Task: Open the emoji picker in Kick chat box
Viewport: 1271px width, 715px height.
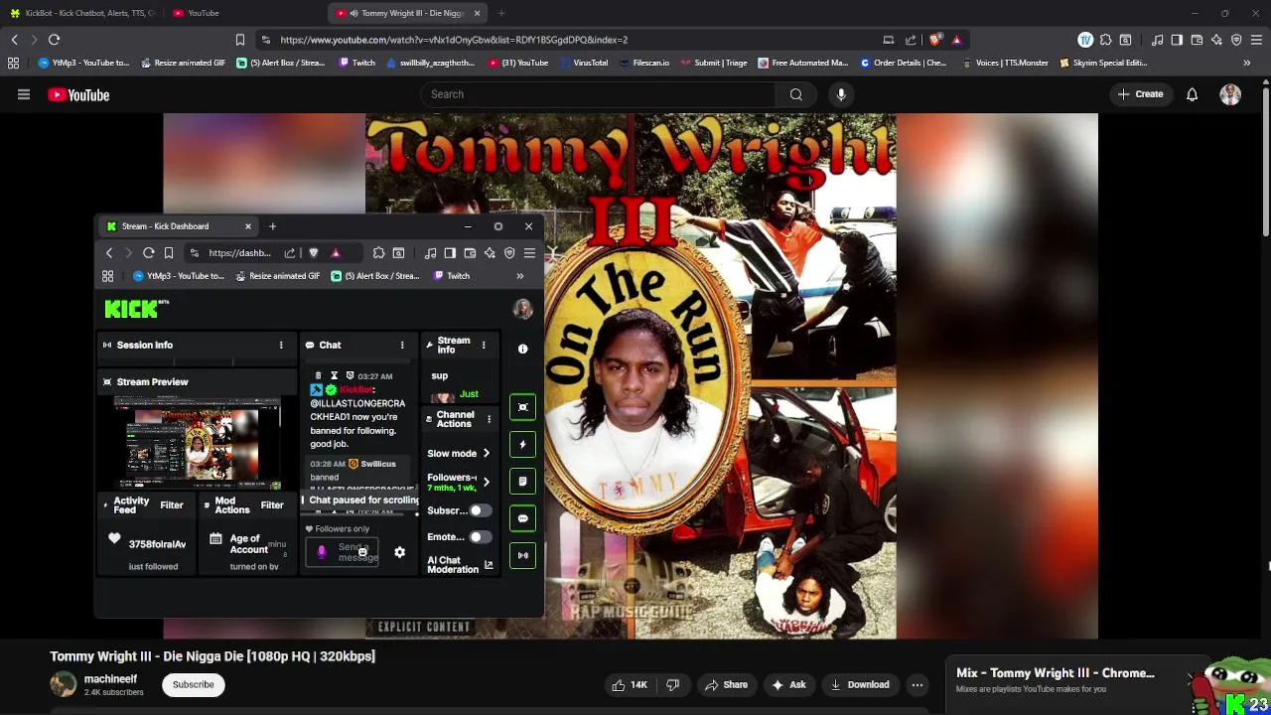Action: (x=363, y=552)
